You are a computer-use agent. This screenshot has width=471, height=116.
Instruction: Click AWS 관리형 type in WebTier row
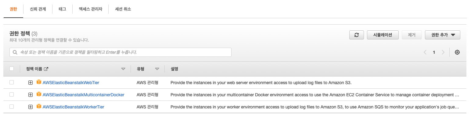147,83
